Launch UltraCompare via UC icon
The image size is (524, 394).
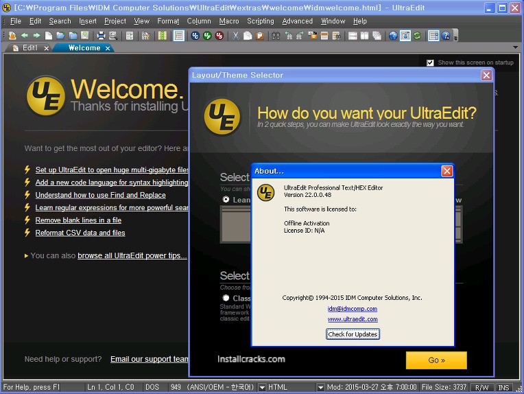tap(195, 36)
